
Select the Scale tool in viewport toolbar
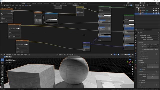click(x=2, y=72)
